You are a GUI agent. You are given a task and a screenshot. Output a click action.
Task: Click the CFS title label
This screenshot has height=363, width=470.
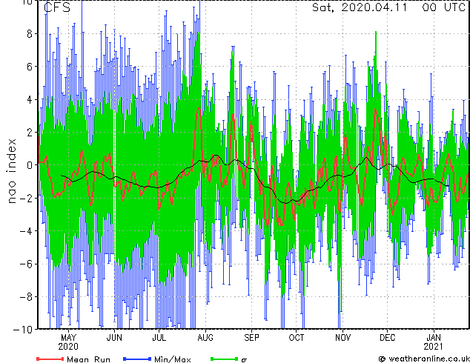pyautogui.click(x=57, y=7)
